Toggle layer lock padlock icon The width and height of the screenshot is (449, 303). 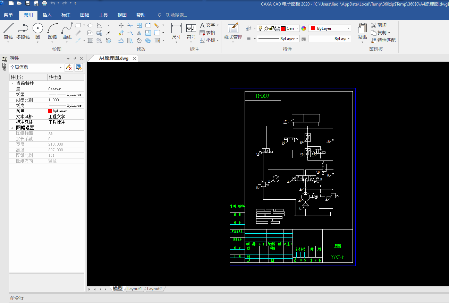[271, 28]
